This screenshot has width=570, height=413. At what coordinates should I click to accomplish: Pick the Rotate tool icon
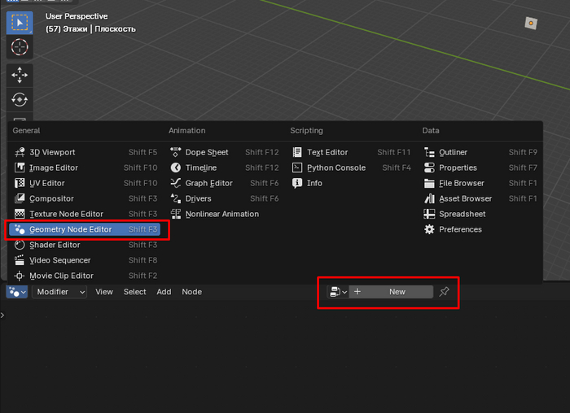tap(20, 100)
